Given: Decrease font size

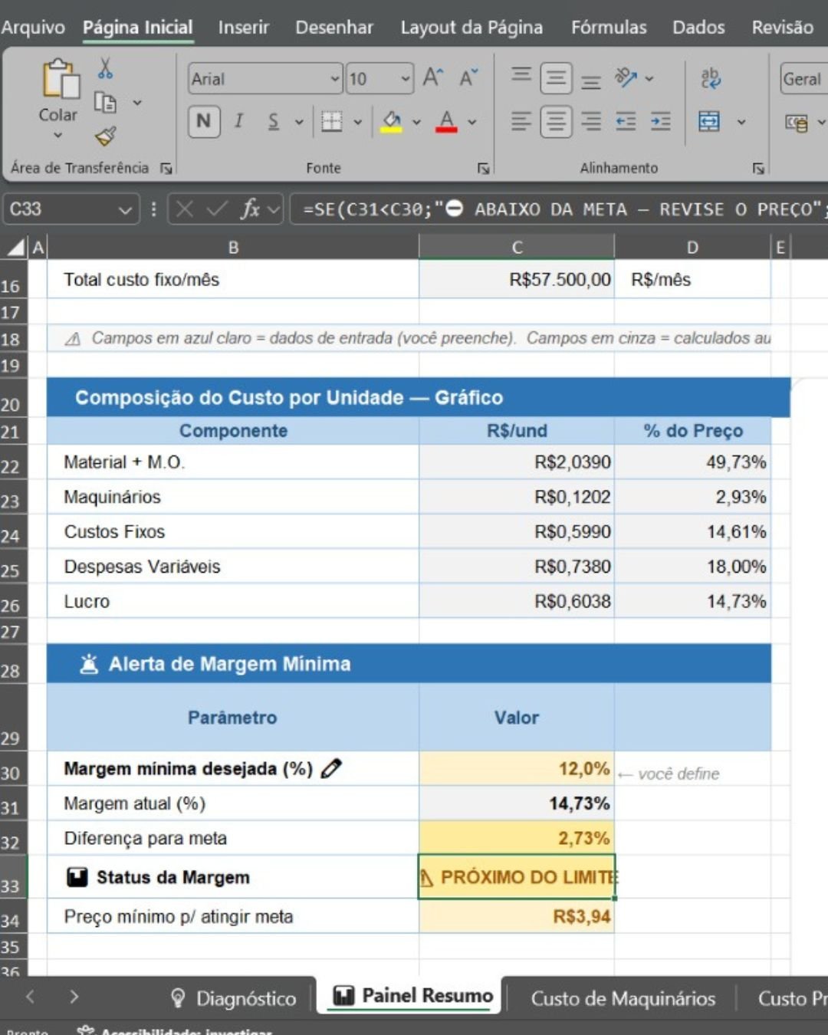Looking at the screenshot, I should (x=468, y=77).
